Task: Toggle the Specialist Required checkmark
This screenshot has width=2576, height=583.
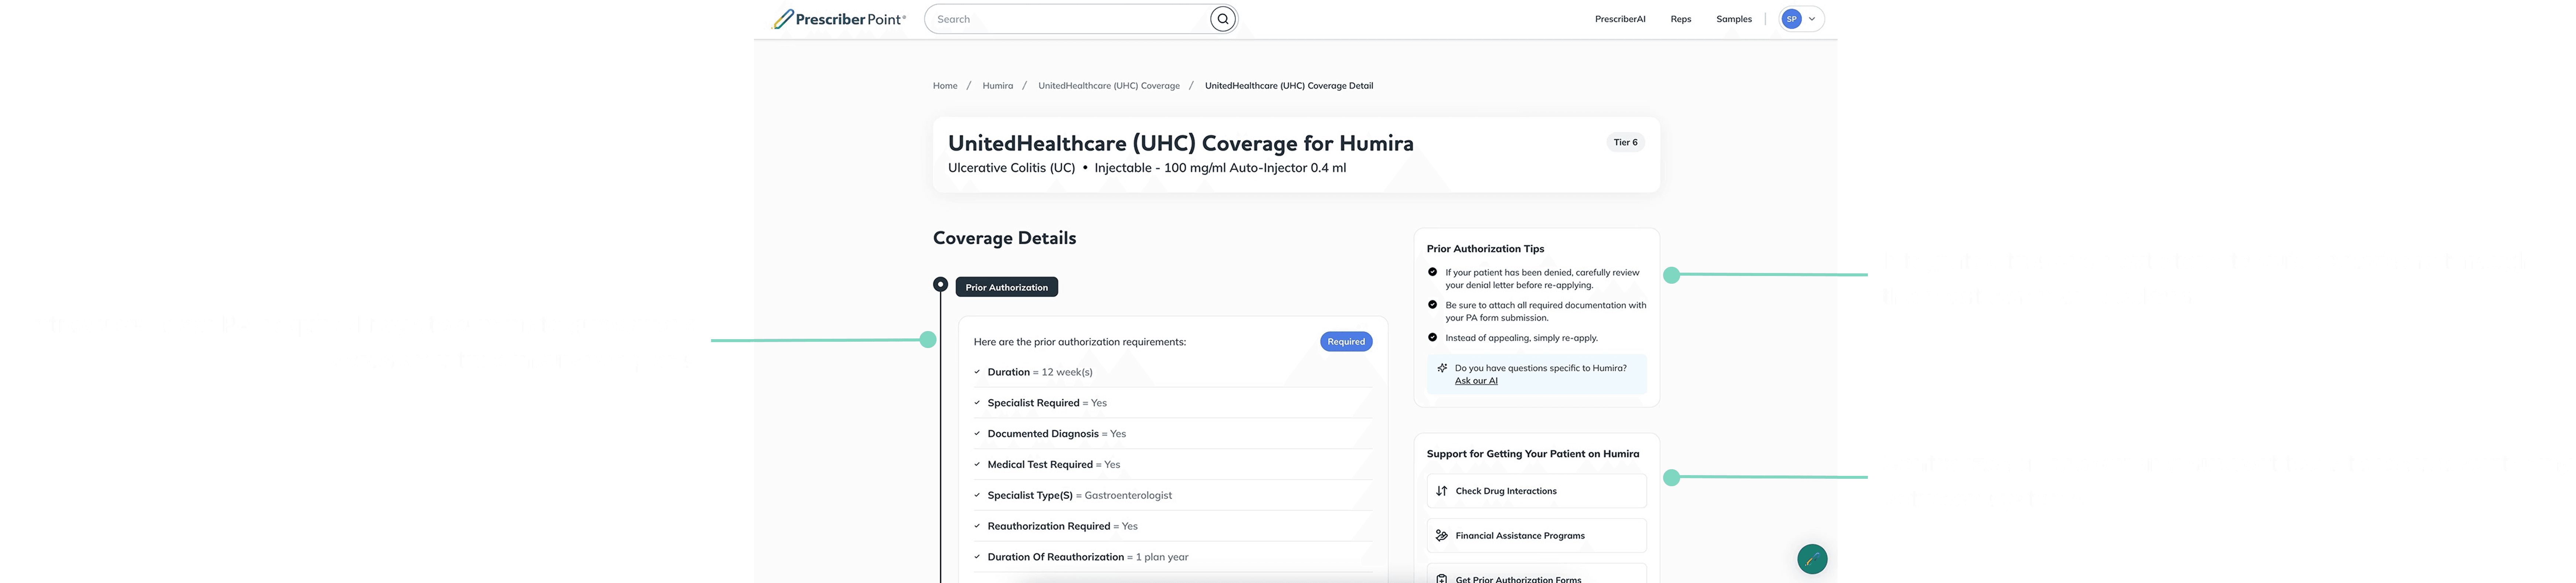Action: tap(977, 403)
